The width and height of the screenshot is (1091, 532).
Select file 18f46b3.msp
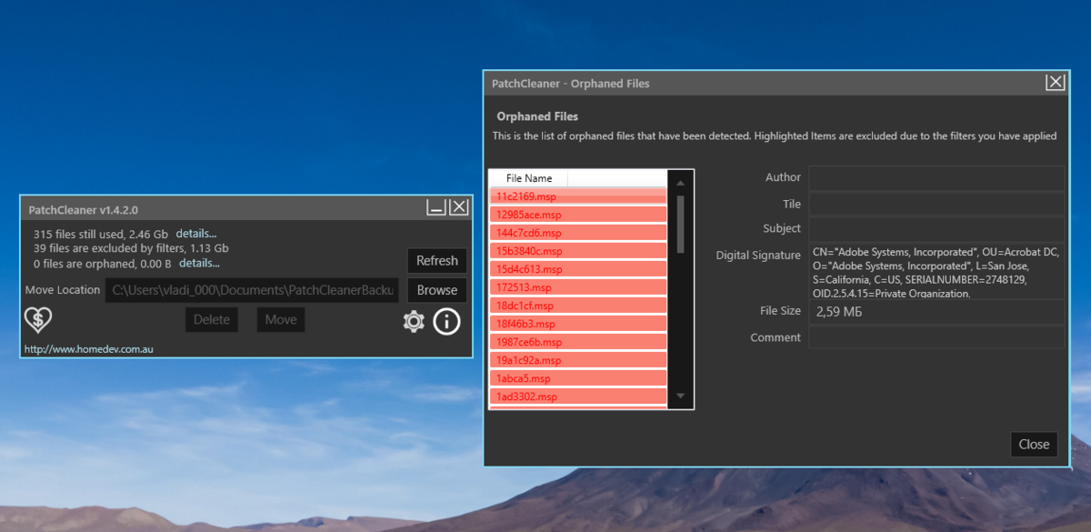coord(578,324)
